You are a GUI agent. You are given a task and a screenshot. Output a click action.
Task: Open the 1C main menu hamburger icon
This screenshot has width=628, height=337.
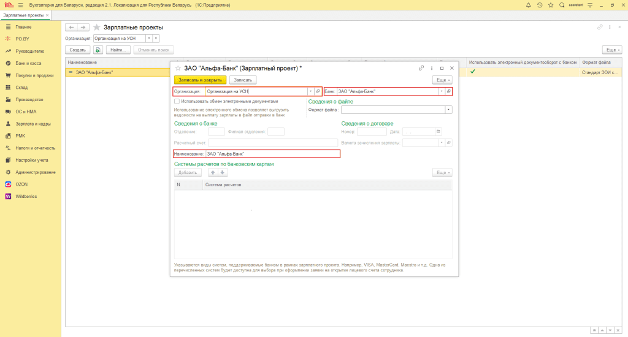coord(20,5)
